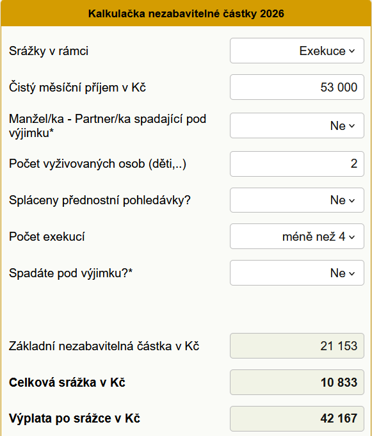Viewport: 372px width, 436px height.
Task: Click the chevron in Manžel/ka Partner/ka row
Action: 352,126
